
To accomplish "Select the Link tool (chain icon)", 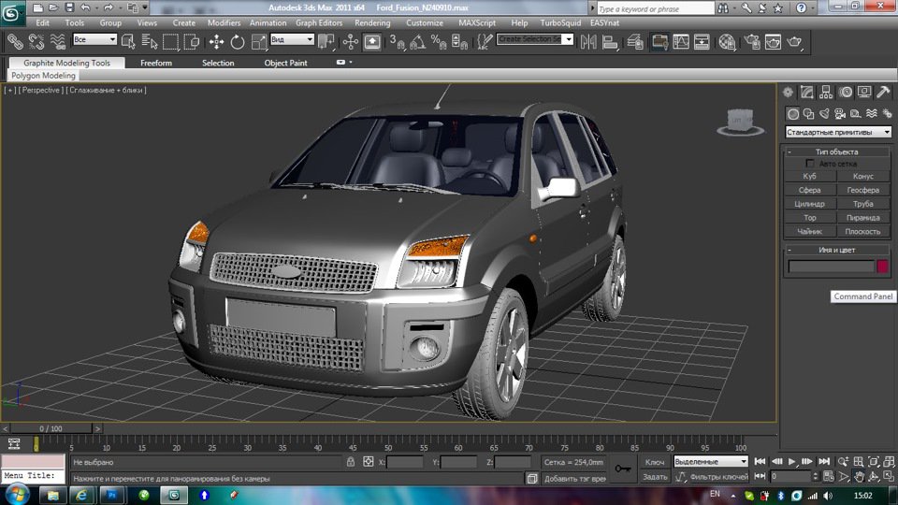I will (15, 42).
